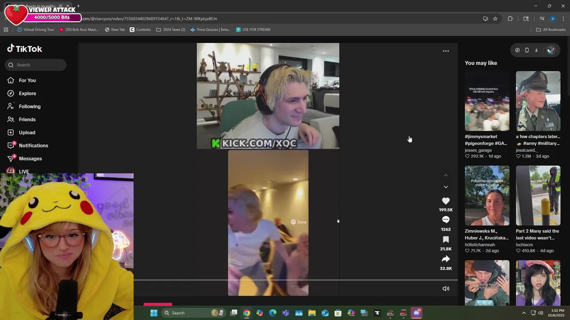Viewport: 570px width, 320px height.
Task: Open the Chrome profile avatar
Action: 553,19
